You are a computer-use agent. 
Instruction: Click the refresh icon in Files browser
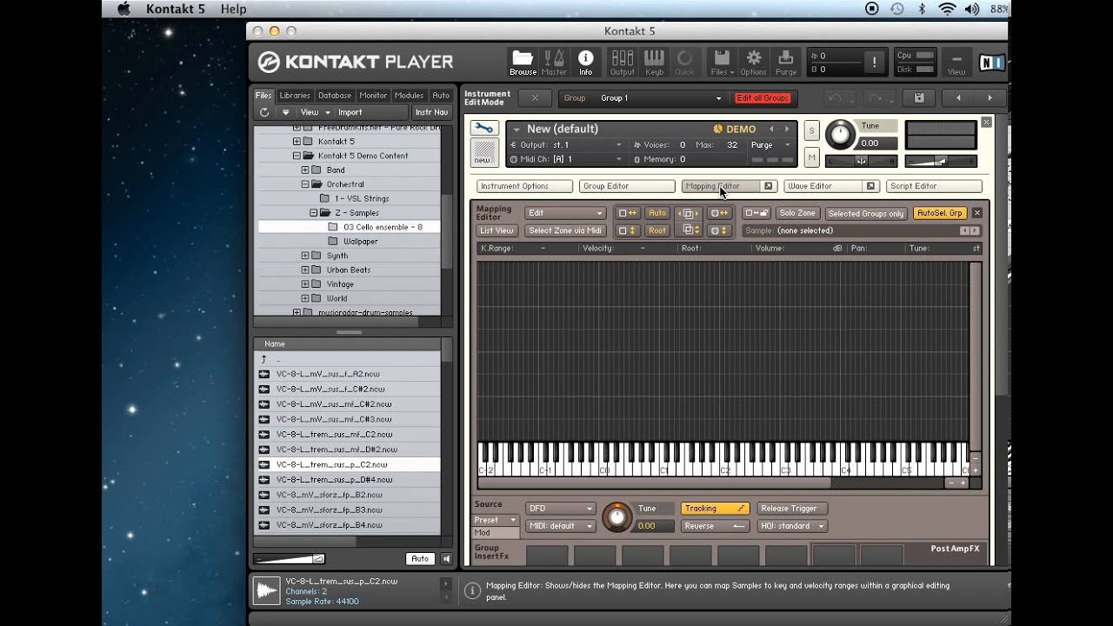point(264,112)
